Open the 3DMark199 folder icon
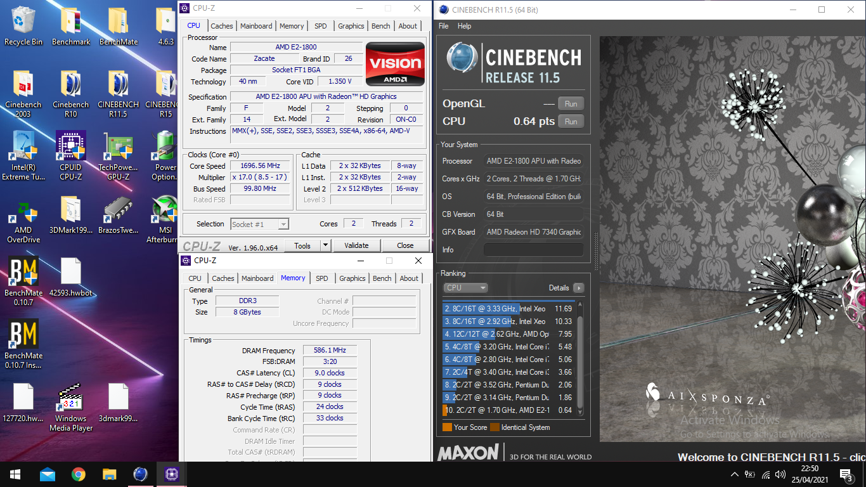866x487 pixels. coord(71,216)
